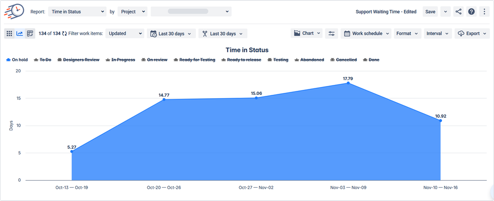
Task: Open the blurred project name dropdown
Action: point(191,12)
